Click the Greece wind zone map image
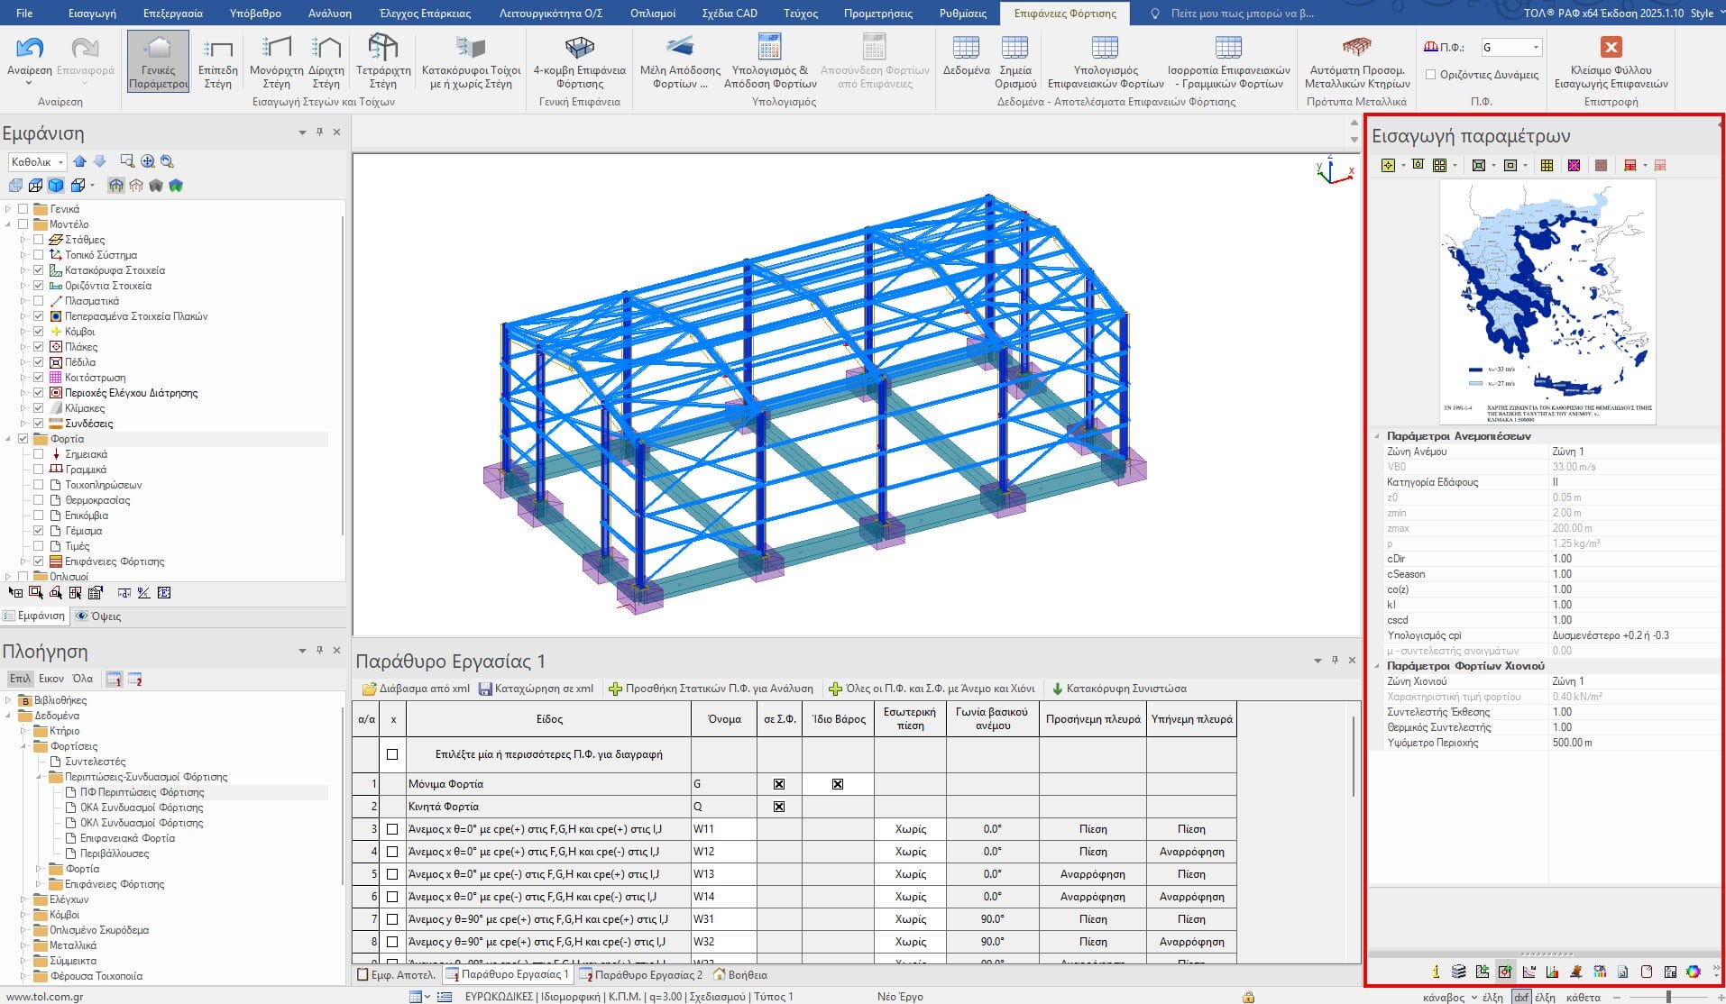The height and width of the screenshot is (1004, 1726). click(1547, 301)
